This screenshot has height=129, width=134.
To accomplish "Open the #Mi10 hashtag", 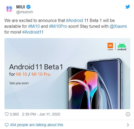I will click(34, 26).
